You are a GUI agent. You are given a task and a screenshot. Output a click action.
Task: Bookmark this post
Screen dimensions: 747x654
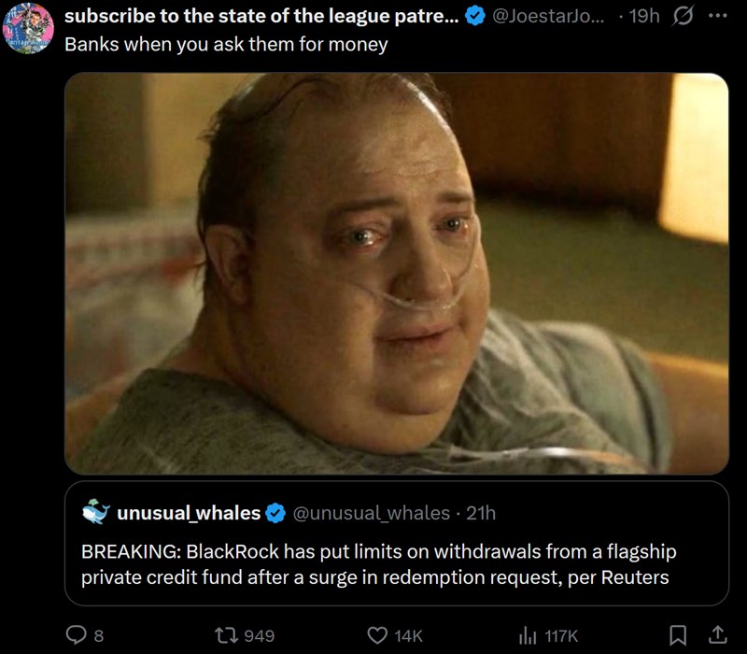(678, 635)
